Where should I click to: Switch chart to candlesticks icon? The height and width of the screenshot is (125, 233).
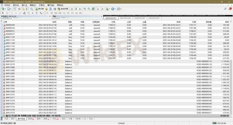pyautogui.click(x=76, y=9)
